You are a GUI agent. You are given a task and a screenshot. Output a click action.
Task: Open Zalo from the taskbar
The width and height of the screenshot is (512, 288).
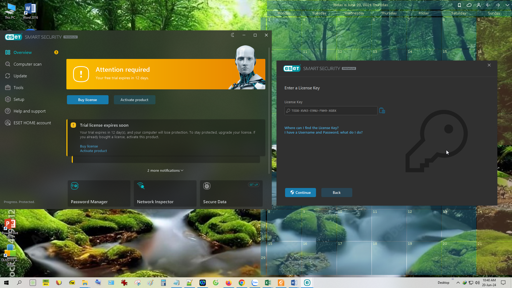tap(255, 283)
